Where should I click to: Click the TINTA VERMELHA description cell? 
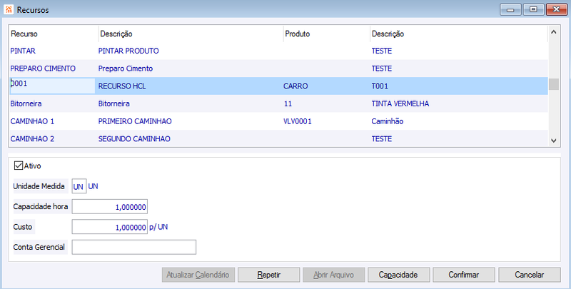[400, 103]
